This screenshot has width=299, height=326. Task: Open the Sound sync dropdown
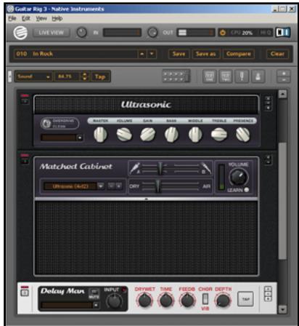(x=33, y=76)
